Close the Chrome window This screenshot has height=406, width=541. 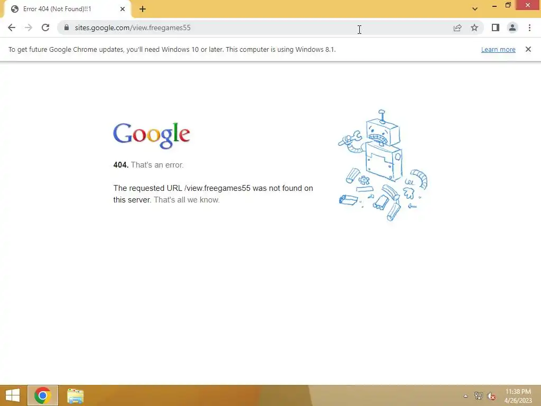pyautogui.click(x=528, y=5)
